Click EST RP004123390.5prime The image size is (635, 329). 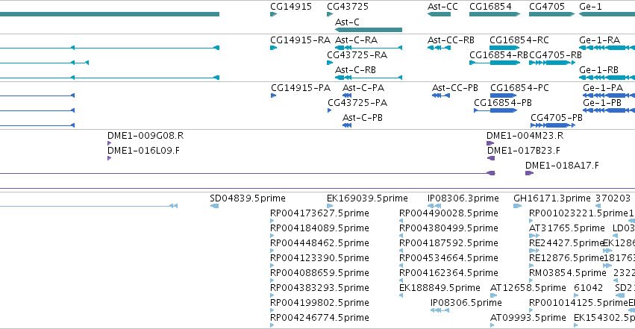(272, 266)
